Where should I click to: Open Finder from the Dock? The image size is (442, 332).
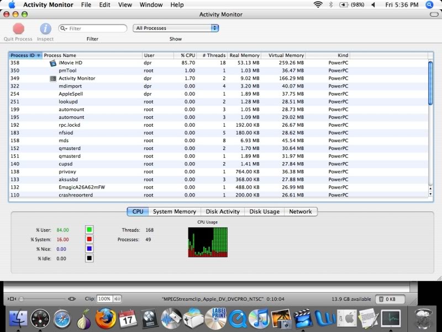tap(18, 319)
